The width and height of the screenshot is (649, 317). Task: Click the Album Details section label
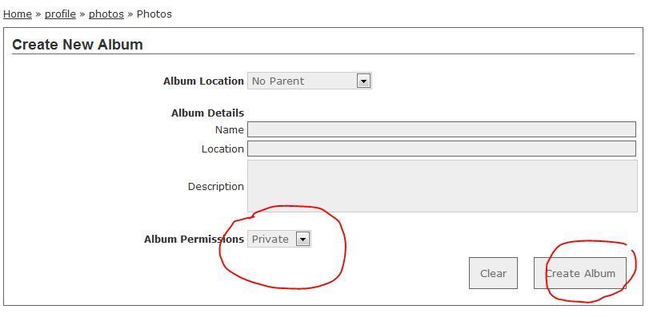click(207, 113)
